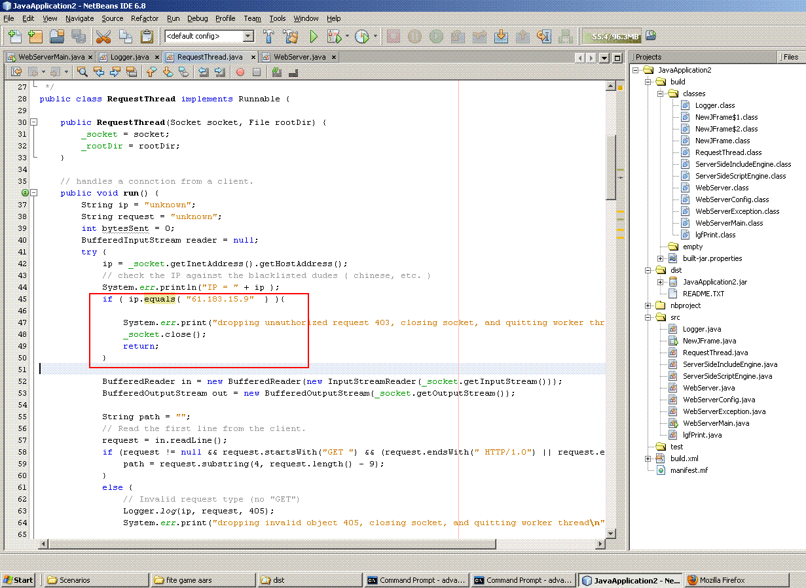Collapse the classes folder node

[661, 94]
